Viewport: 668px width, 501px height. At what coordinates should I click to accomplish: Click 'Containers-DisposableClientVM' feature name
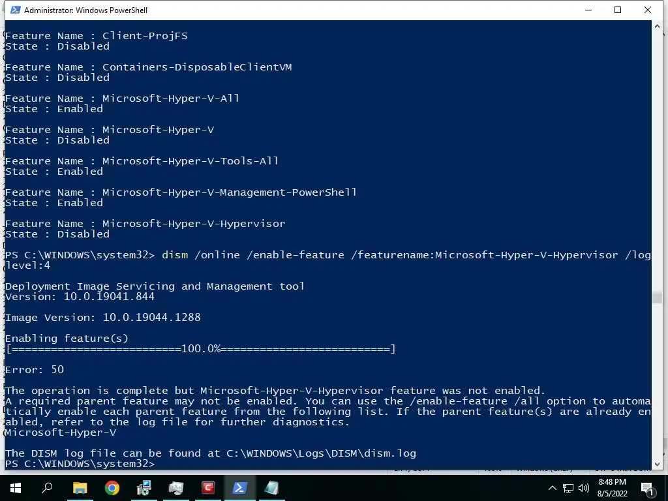pyautogui.click(x=197, y=67)
